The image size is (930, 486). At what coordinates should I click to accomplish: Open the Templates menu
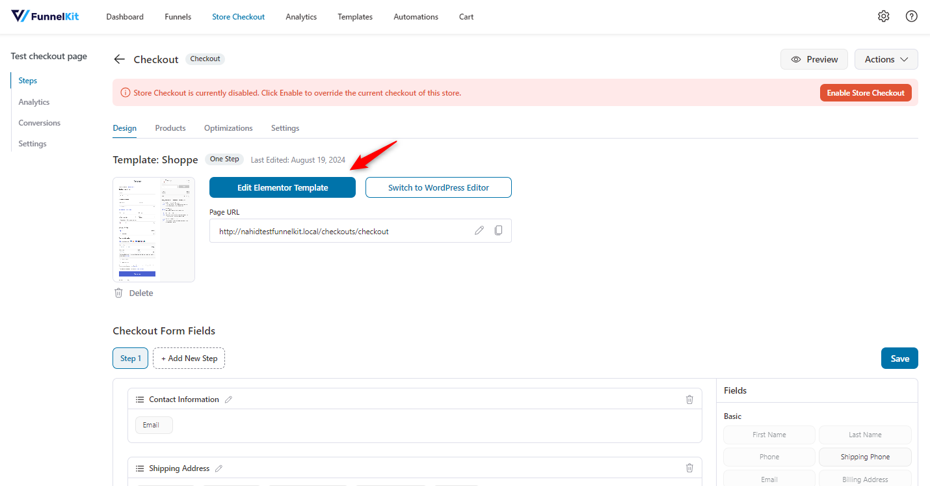pyautogui.click(x=355, y=17)
